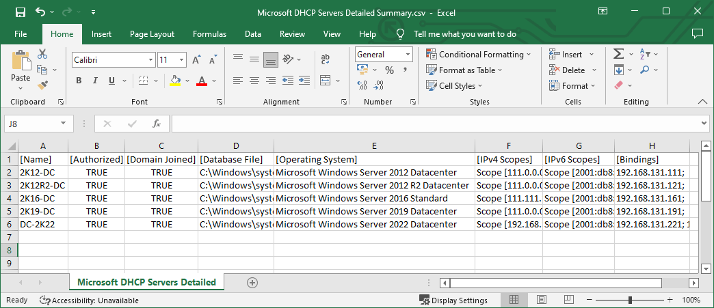Toggle Middle Align vertical alignment
The width and height of the screenshot is (714, 308).
(254, 59)
